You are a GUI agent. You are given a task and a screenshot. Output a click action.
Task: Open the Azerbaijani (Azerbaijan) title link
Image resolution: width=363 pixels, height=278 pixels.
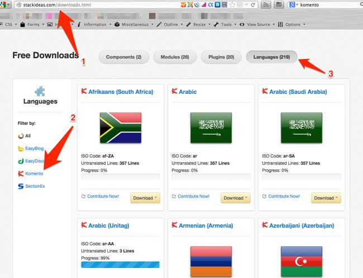pos(302,225)
